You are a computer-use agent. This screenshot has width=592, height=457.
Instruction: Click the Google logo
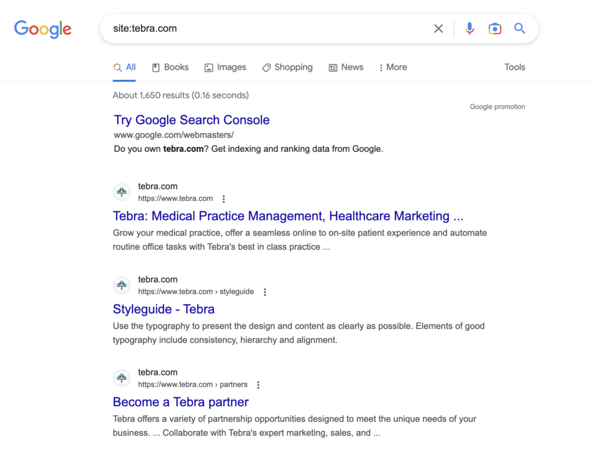(43, 29)
